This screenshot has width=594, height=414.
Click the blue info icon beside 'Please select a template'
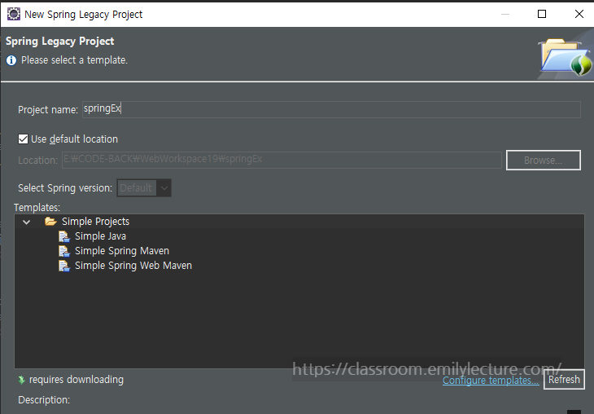(x=11, y=60)
